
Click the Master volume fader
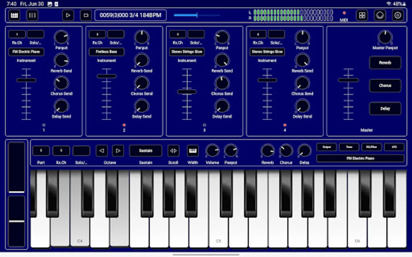[348, 80]
